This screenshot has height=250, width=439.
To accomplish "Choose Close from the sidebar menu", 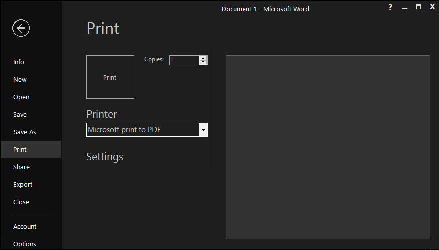I will [21, 202].
